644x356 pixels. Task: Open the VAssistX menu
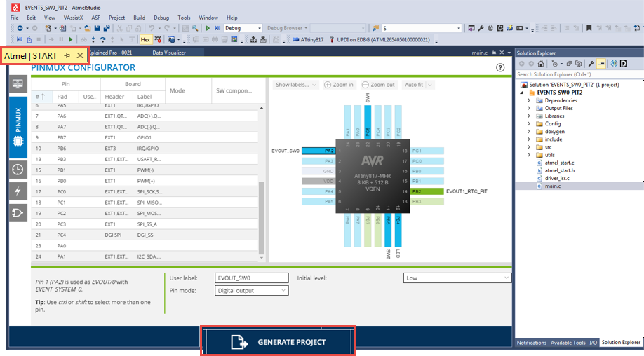pos(73,18)
